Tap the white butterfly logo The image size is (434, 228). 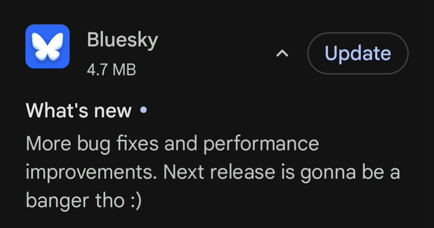pos(47,45)
